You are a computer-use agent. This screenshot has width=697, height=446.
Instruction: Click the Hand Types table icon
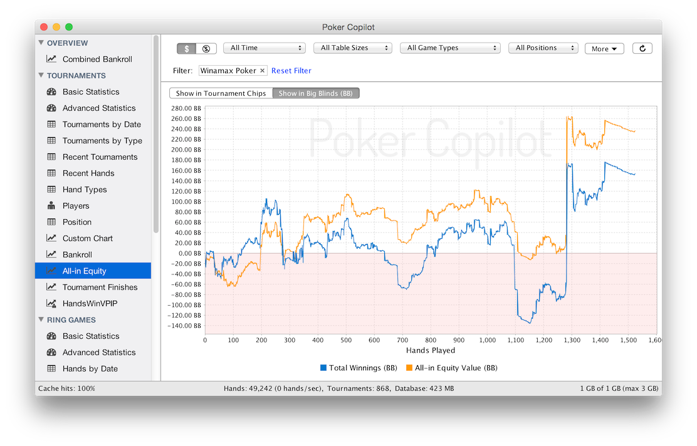point(51,189)
